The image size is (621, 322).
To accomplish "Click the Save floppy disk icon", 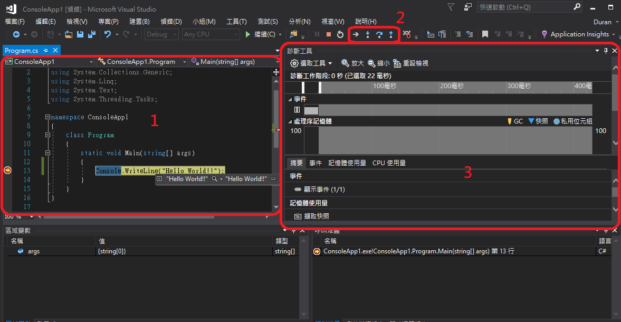I will (80, 34).
